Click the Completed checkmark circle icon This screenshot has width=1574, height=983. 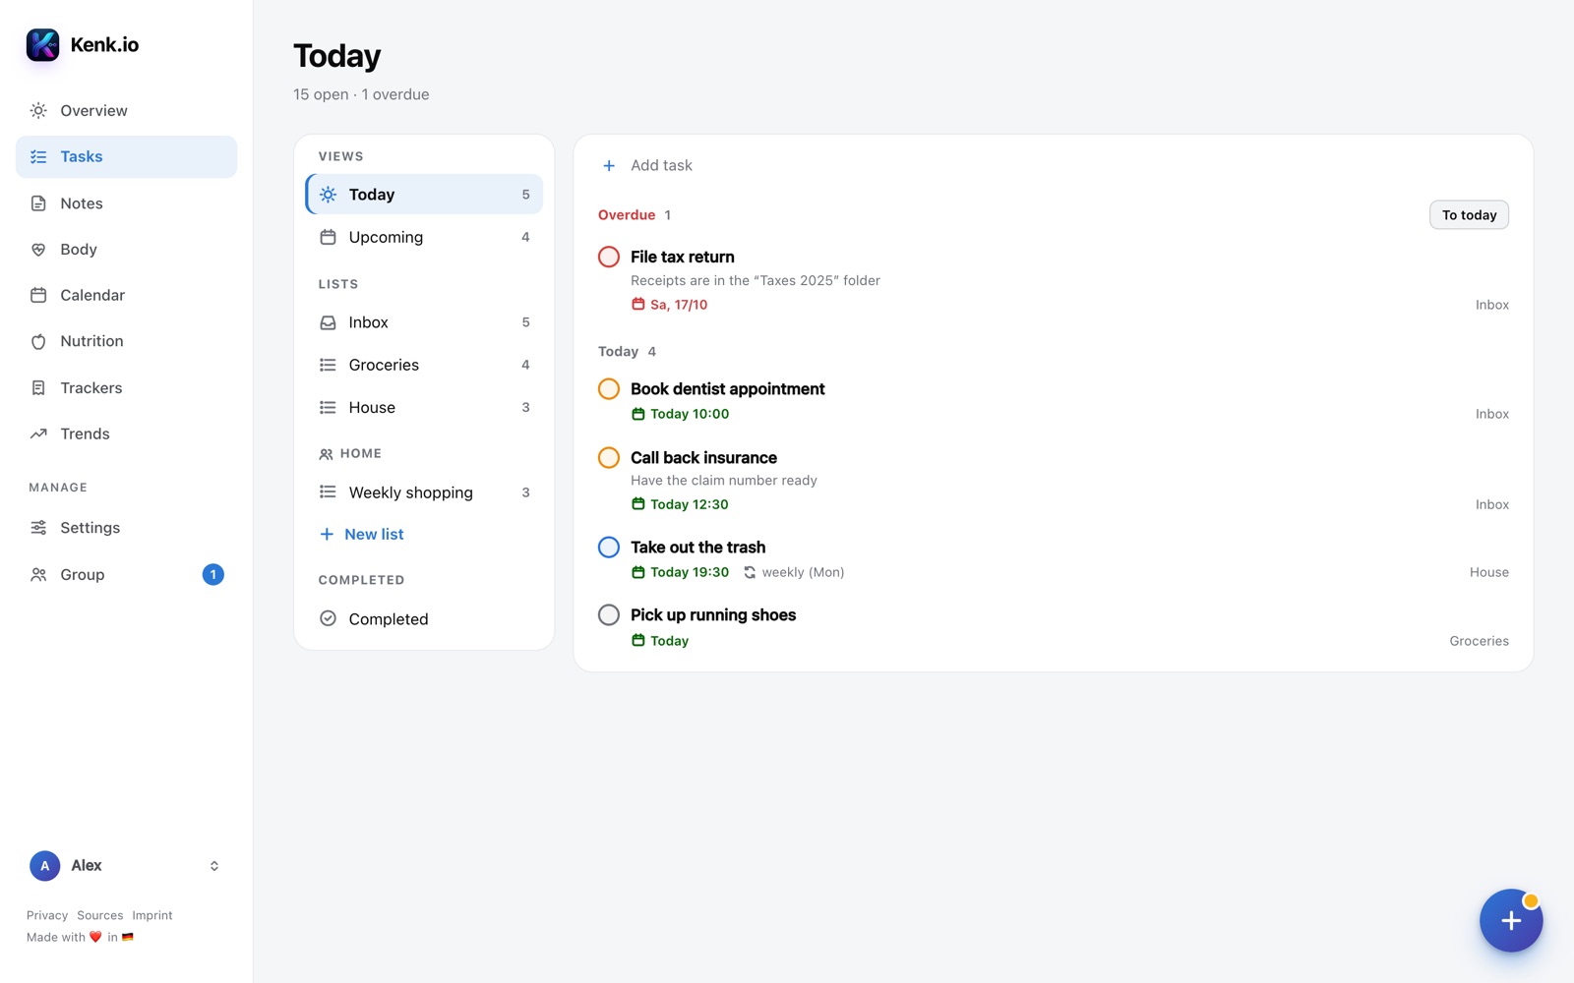[328, 618]
